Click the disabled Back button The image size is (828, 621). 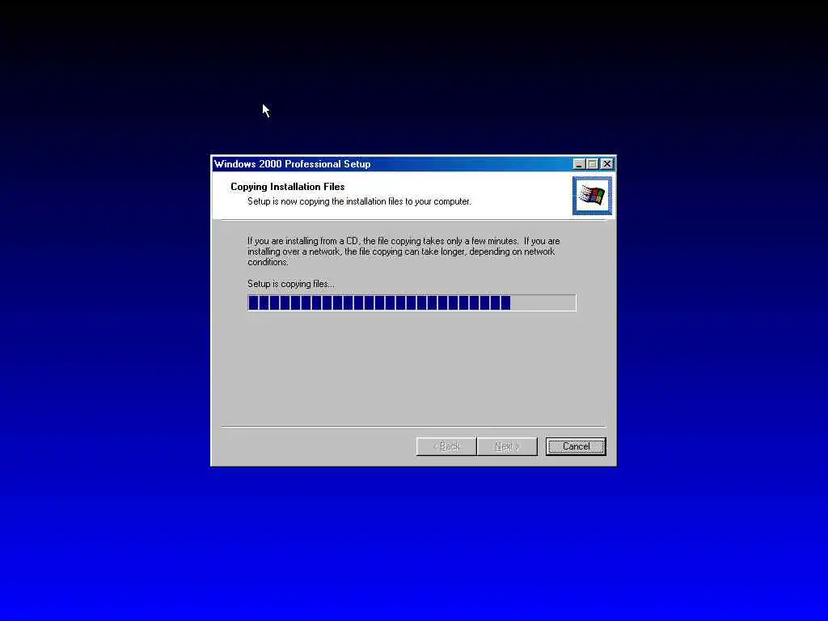click(446, 446)
